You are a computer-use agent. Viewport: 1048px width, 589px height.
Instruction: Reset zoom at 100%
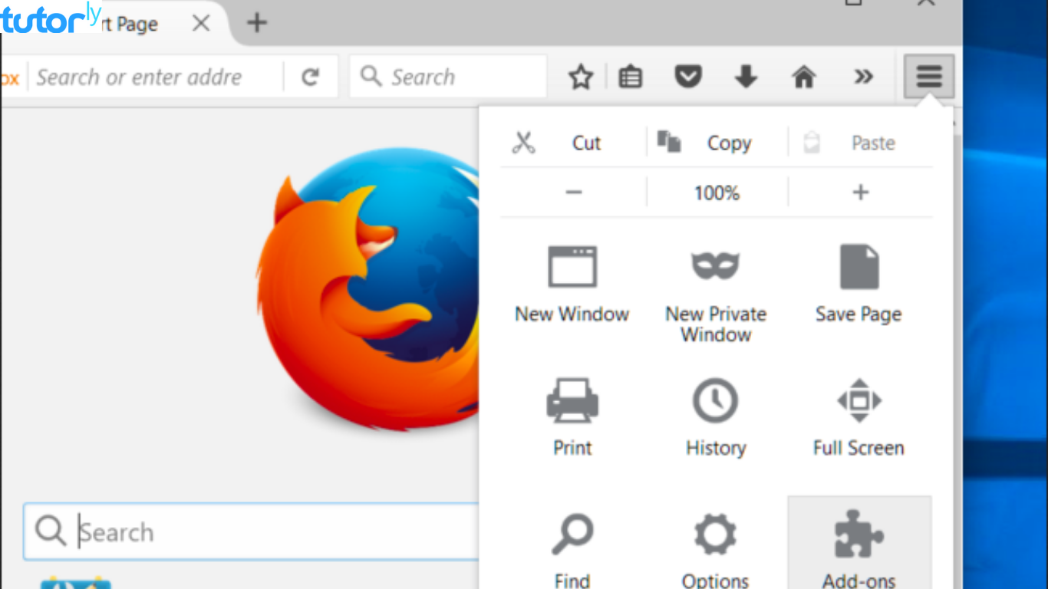[x=717, y=192]
